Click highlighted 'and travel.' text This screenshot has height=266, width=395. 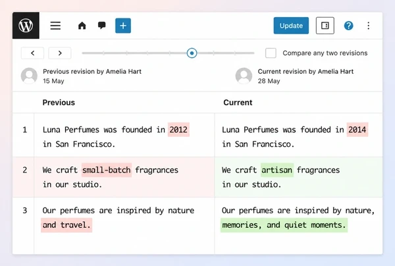click(66, 225)
